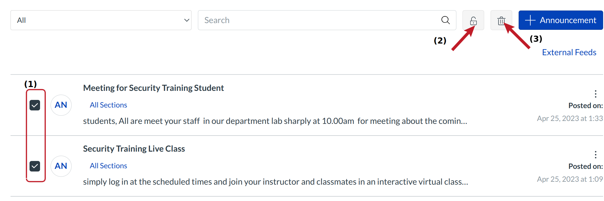Image resolution: width=604 pixels, height=201 pixels.
Task: Click into the Search input field
Action: click(x=319, y=20)
